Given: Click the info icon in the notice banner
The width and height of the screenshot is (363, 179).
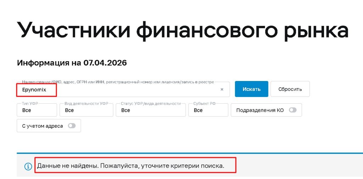Looking at the screenshot, I should pos(28,166).
